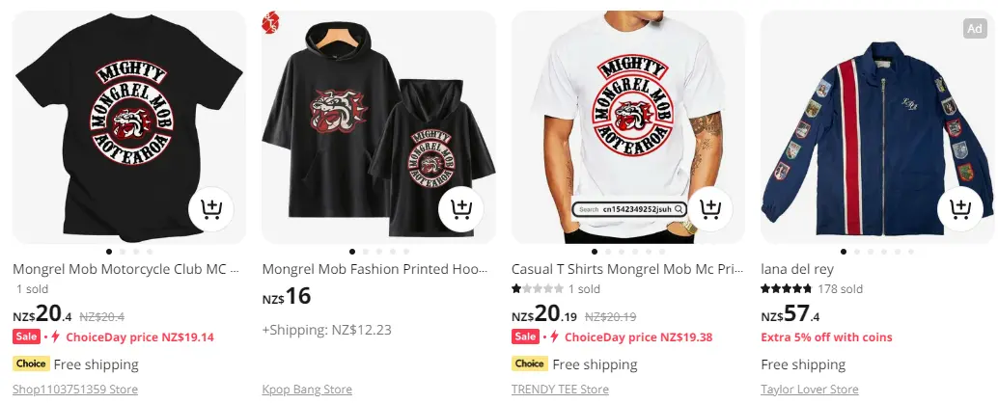Click the Choice badge under first product
This screenshot has height=404, width=998.
31,364
